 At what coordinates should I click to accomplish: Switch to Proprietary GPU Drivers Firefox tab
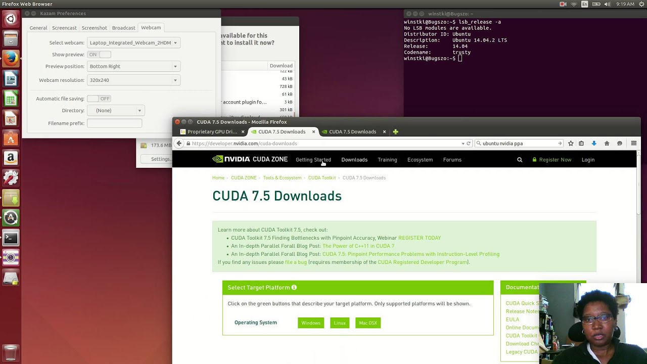click(x=212, y=132)
